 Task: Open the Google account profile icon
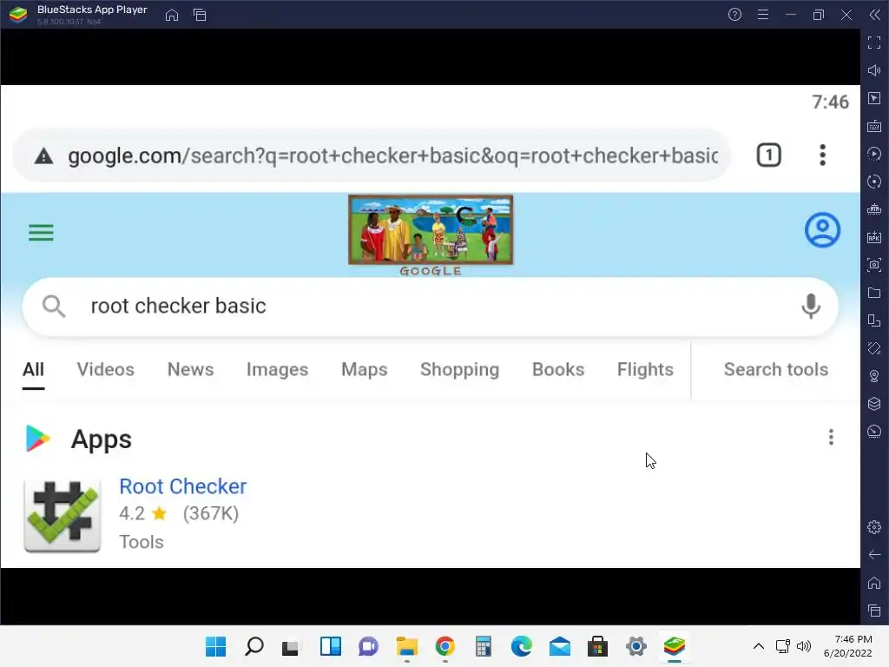[x=823, y=230]
